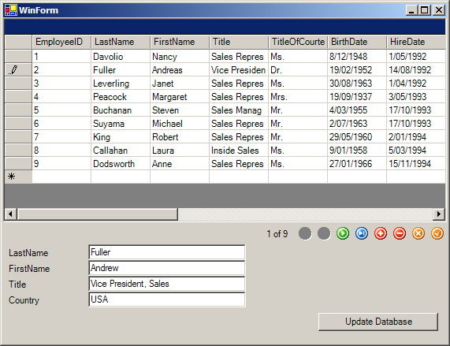450x346 pixels.
Task: Select birth date 29/05/1960 cell
Action: [357, 137]
